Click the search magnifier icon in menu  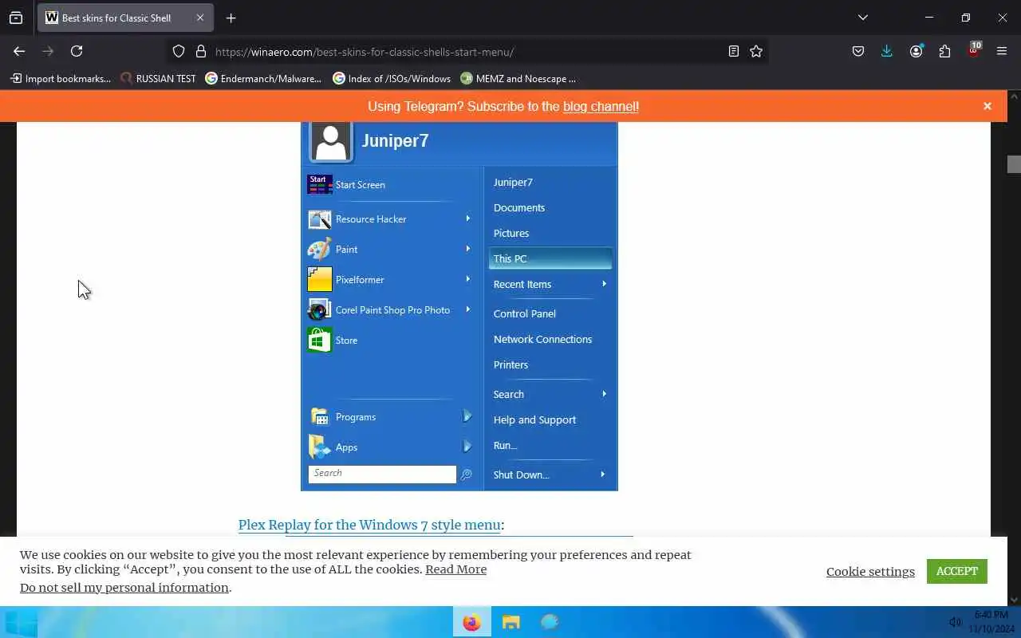[467, 475]
